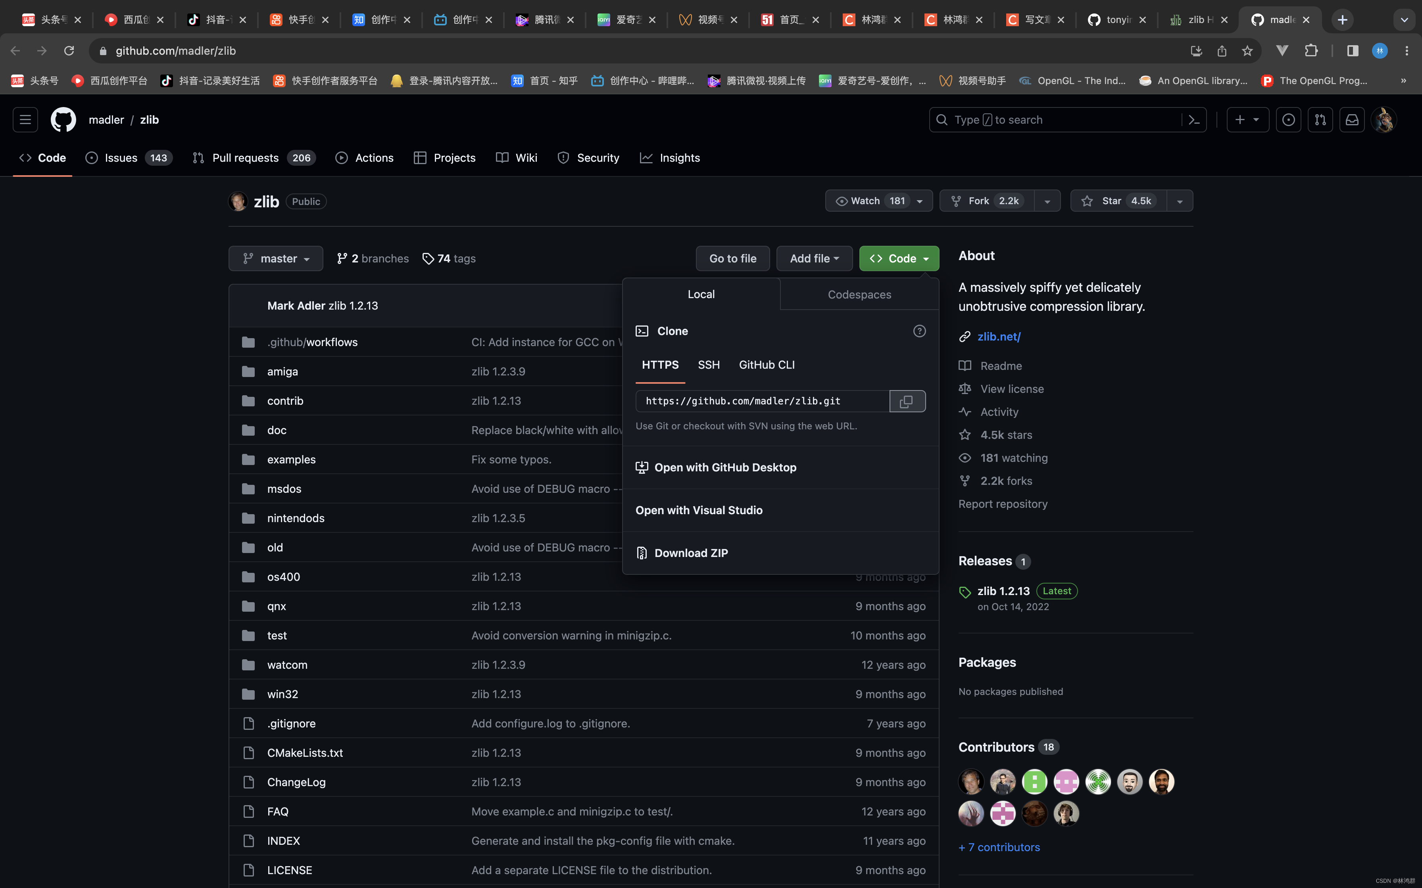Screen dimensions: 1422x888
Task: Switch to the Codespaces tab
Action: click(x=859, y=295)
